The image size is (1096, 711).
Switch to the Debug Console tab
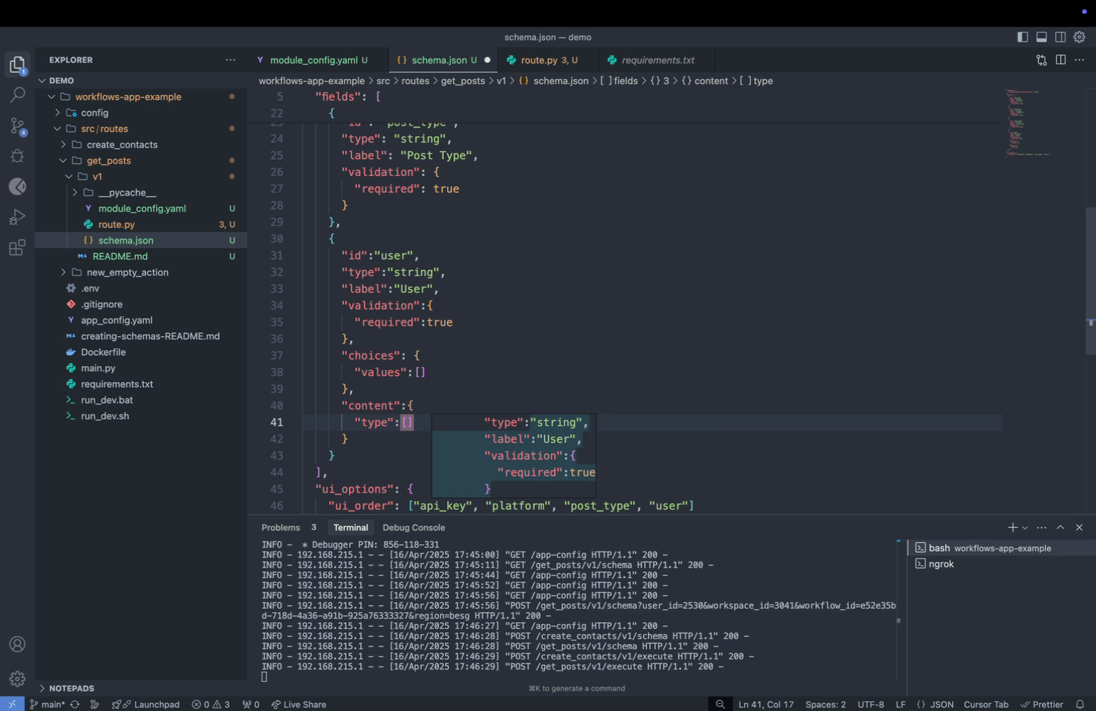click(x=413, y=528)
